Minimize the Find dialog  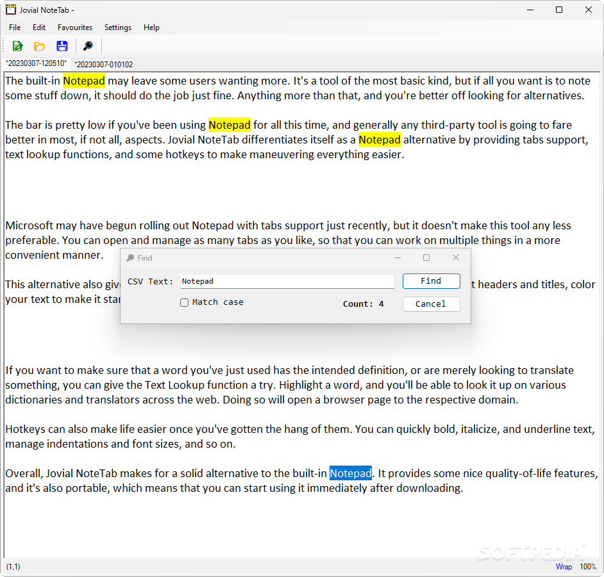[x=398, y=257]
